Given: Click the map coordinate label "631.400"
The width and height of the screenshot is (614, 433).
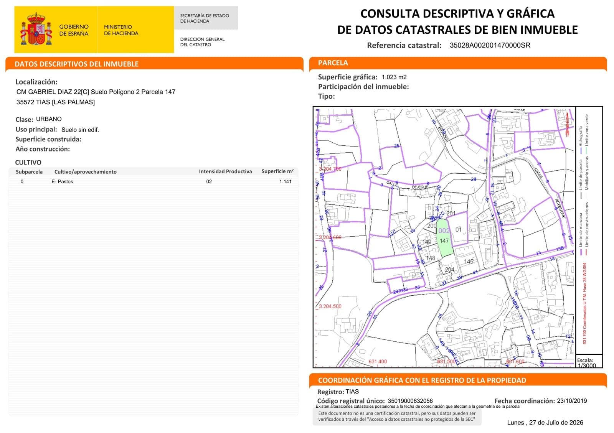Looking at the screenshot, I should point(378,361).
